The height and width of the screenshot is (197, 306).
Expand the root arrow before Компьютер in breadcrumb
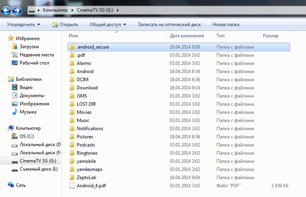coord(39,10)
